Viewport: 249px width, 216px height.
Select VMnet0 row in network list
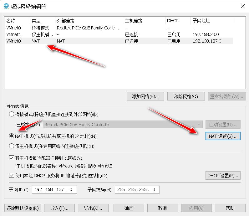coord(119,28)
